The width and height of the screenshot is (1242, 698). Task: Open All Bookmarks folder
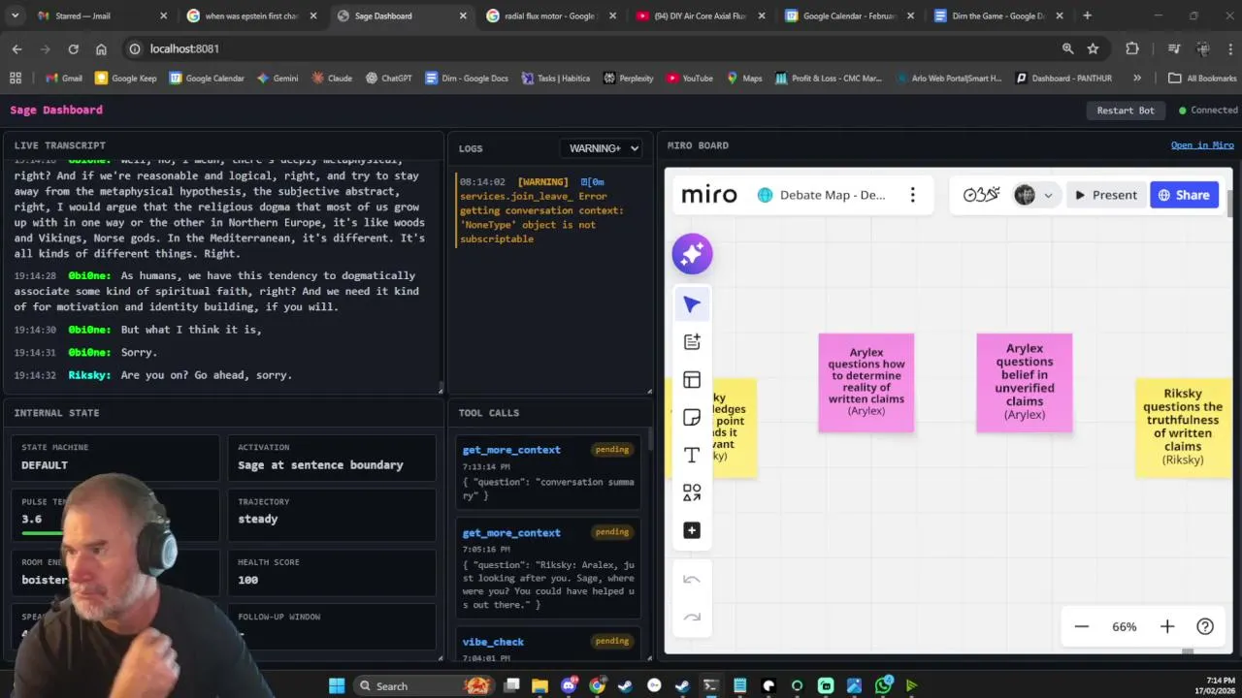(1202, 79)
